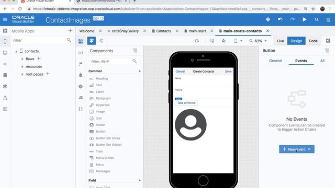Viewport: 335px width, 188px height.
Task: Click Cancel in the phone preview
Action: (180, 72)
